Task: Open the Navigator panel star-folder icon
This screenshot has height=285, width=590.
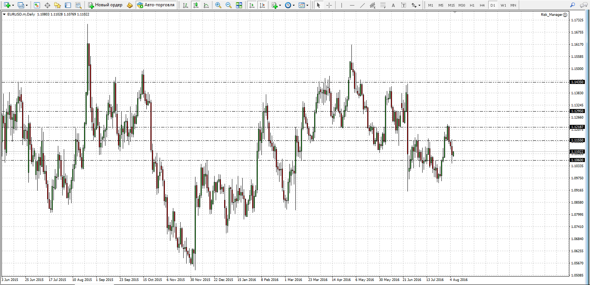Action: (58, 5)
